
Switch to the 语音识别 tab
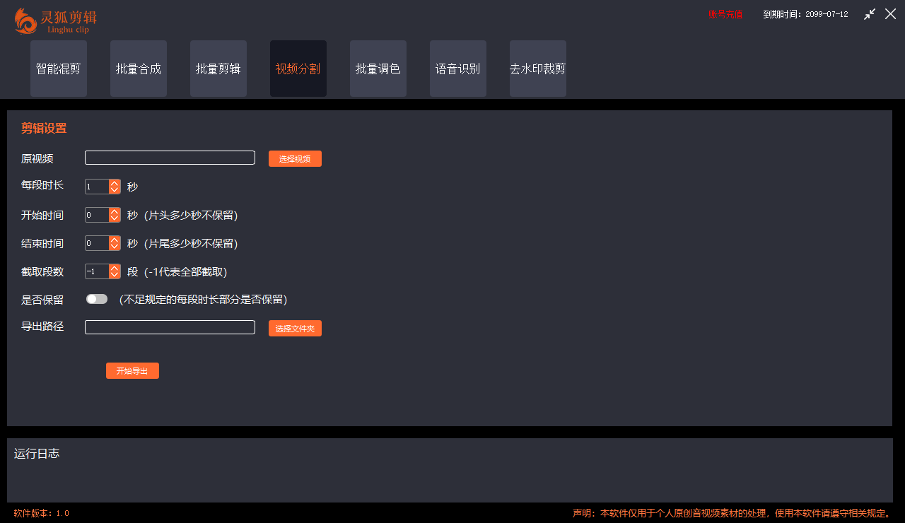(457, 69)
